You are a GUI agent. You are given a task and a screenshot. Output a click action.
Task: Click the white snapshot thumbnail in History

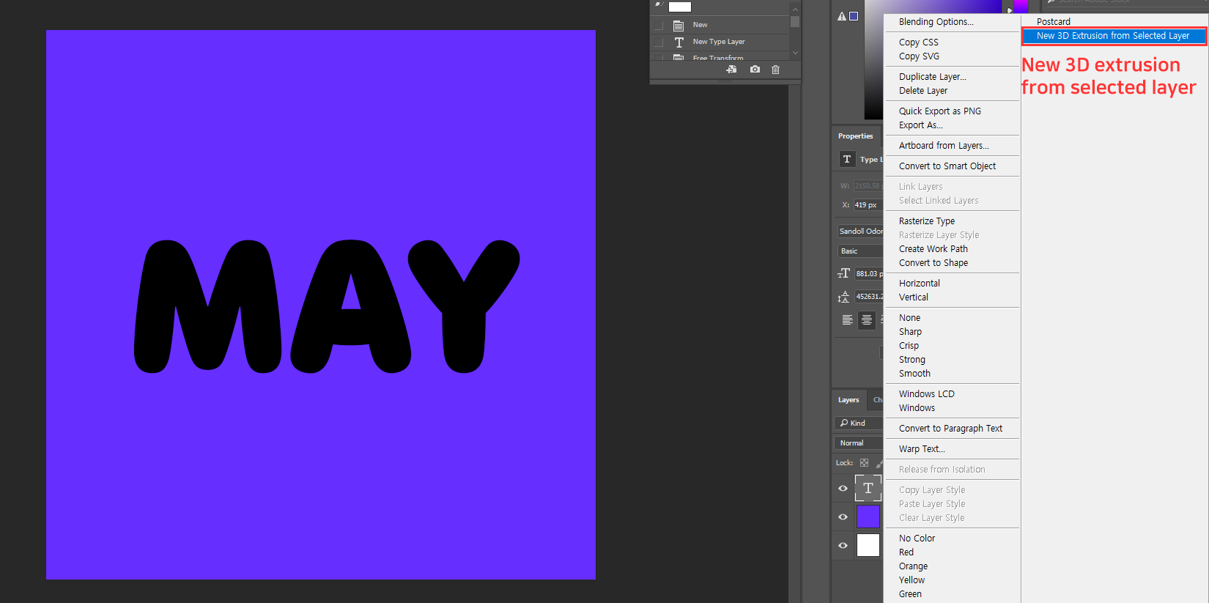pos(680,7)
